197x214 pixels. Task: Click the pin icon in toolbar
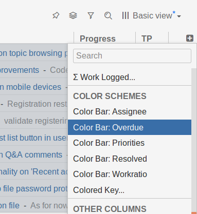[x=56, y=16]
